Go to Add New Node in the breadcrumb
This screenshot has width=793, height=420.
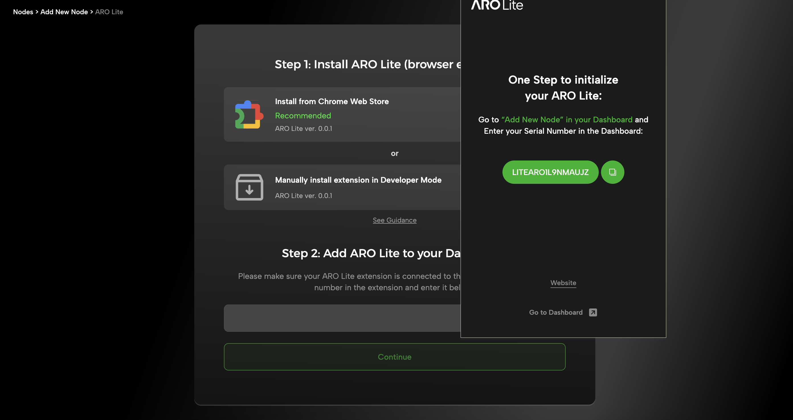tap(64, 12)
